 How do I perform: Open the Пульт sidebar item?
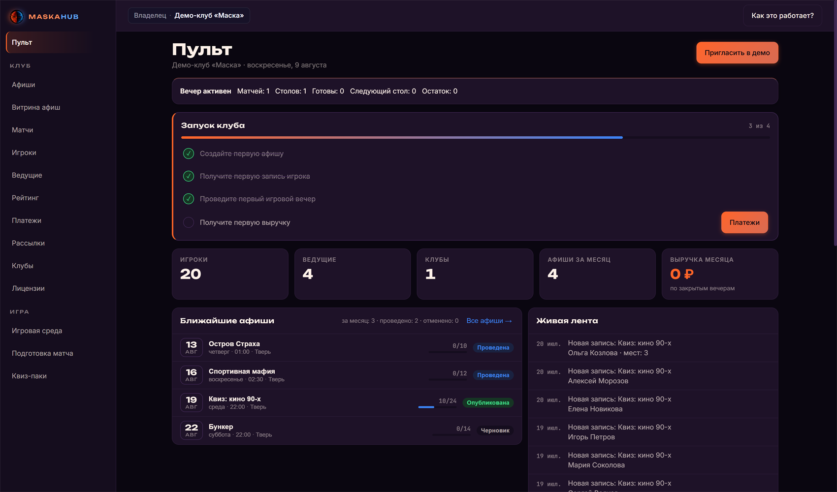(x=58, y=42)
